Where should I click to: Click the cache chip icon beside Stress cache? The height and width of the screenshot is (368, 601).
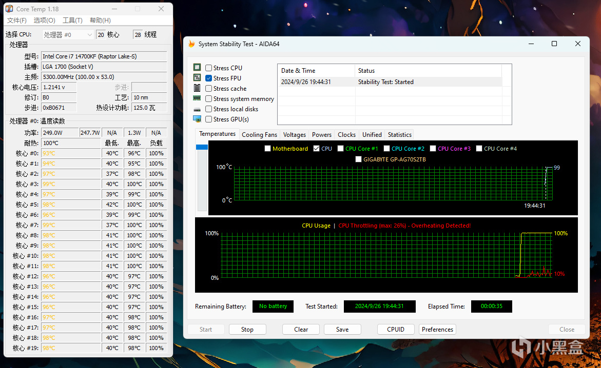197,88
